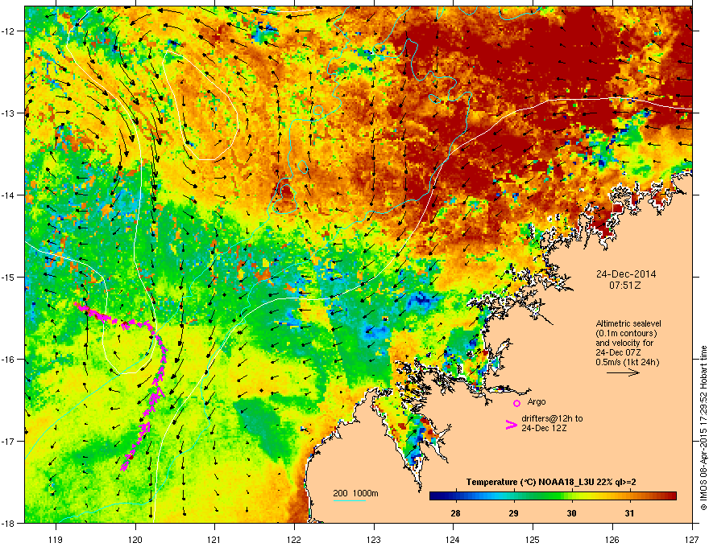Screen dimensions: 709x547
Task: Click longitude axis label 126
Action: pos(612,539)
